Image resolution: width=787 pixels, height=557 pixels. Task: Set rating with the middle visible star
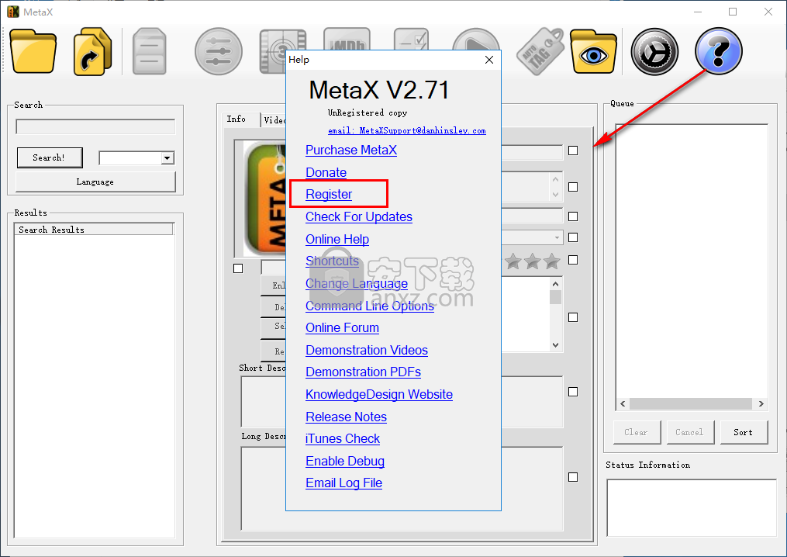point(532,261)
